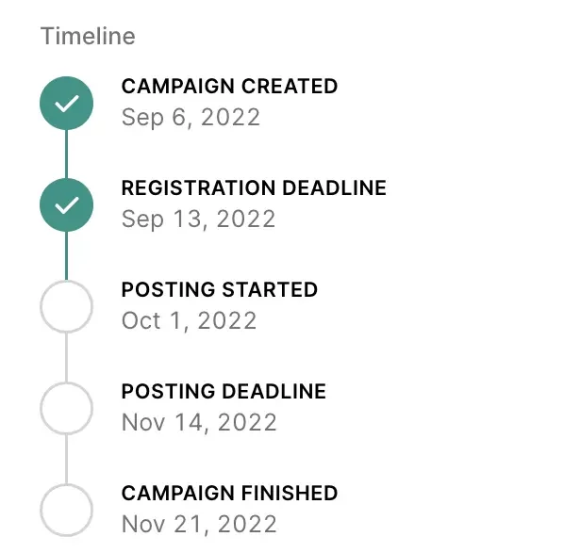Click the REGISTRATION DEADLINE label

(254, 187)
